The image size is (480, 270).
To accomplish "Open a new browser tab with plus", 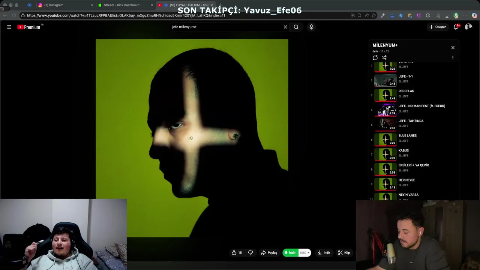I will coord(220,5).
